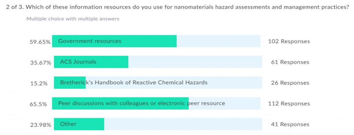354x135 pixels.
Task: Click the 112 Responses count
Action: coord(289,104)
